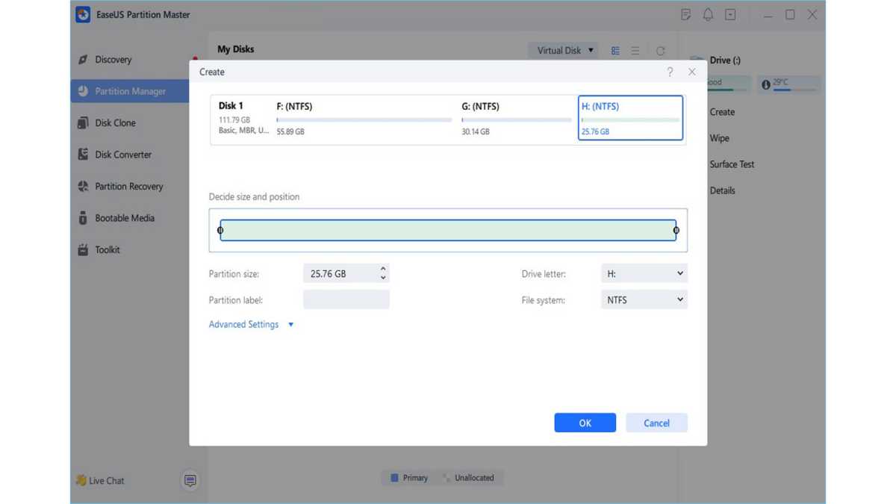
Task: Click the EaseUS Partition Master logo icon
Action: [83, 15]
